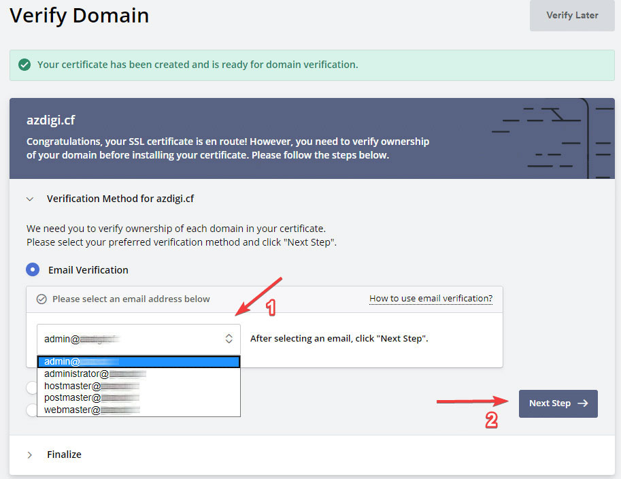Click the green success checkmark icon
The image size is (621, 479).
[x=25, y=65]
